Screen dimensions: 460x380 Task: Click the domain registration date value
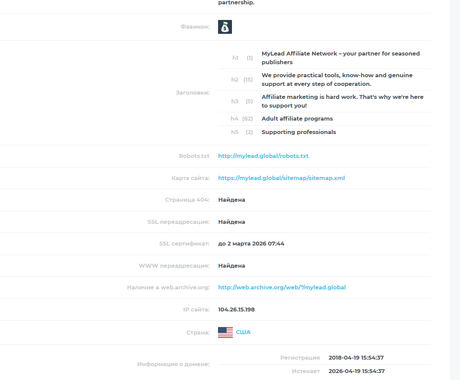tap(356, 358)
